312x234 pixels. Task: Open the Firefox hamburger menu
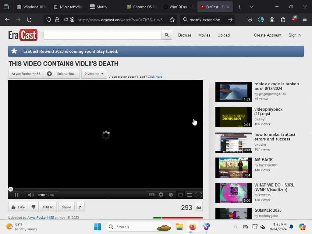click(x=304, y=19)
